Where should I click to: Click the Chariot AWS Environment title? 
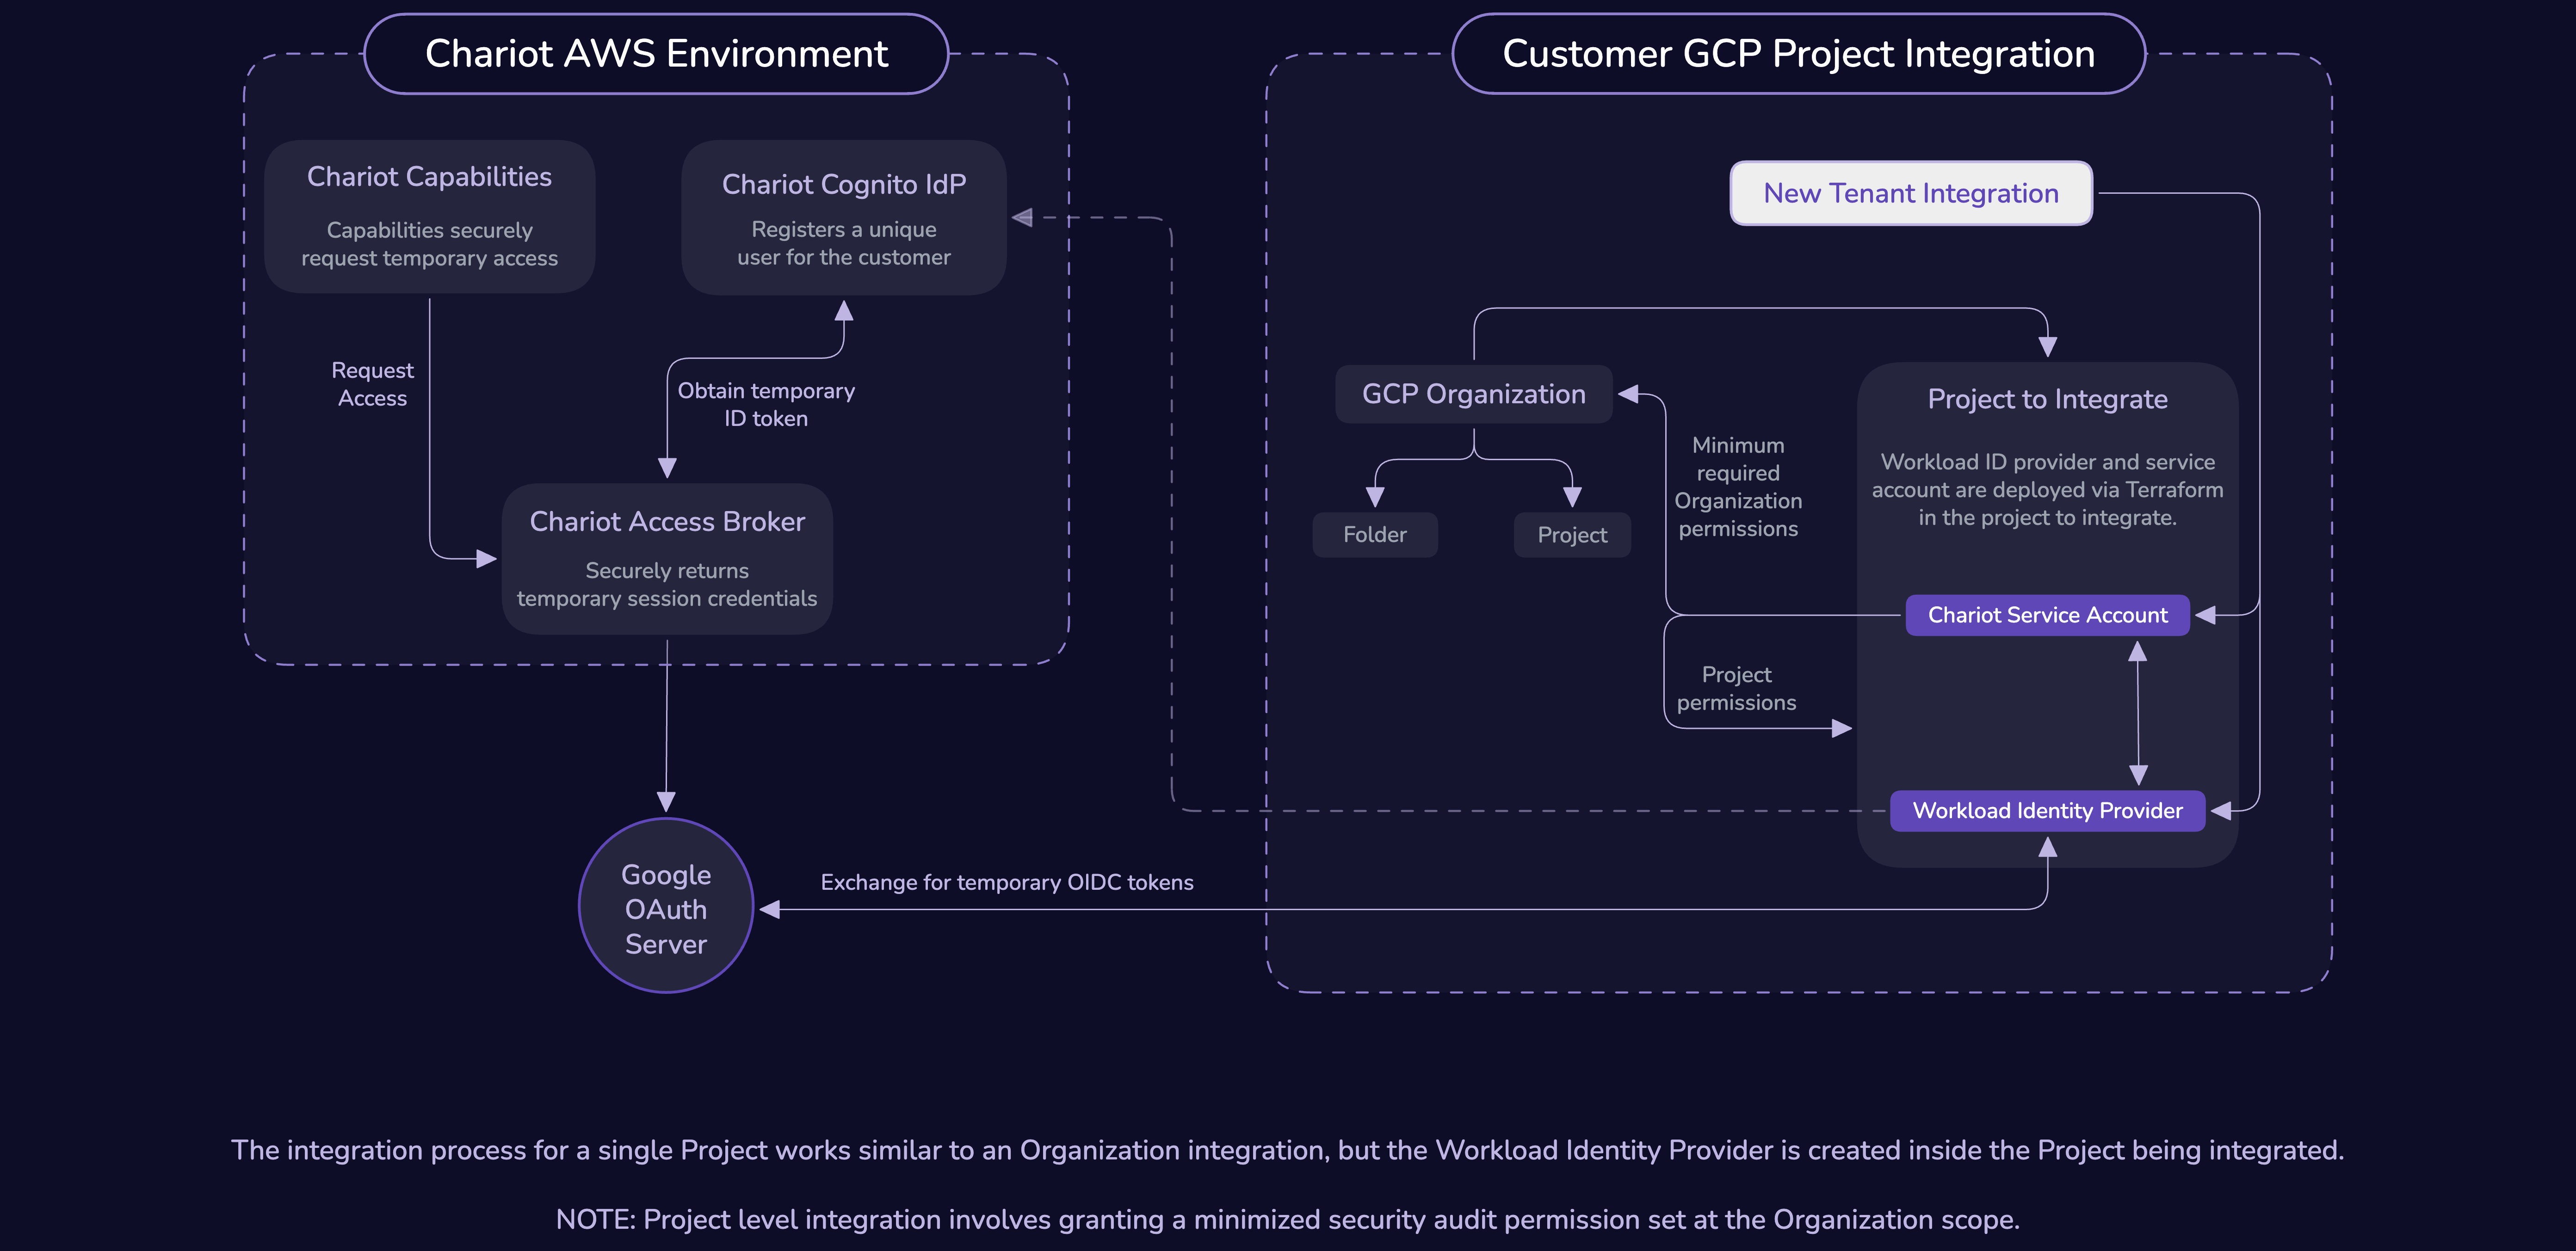pyautogui.click(x=656, y=54)
